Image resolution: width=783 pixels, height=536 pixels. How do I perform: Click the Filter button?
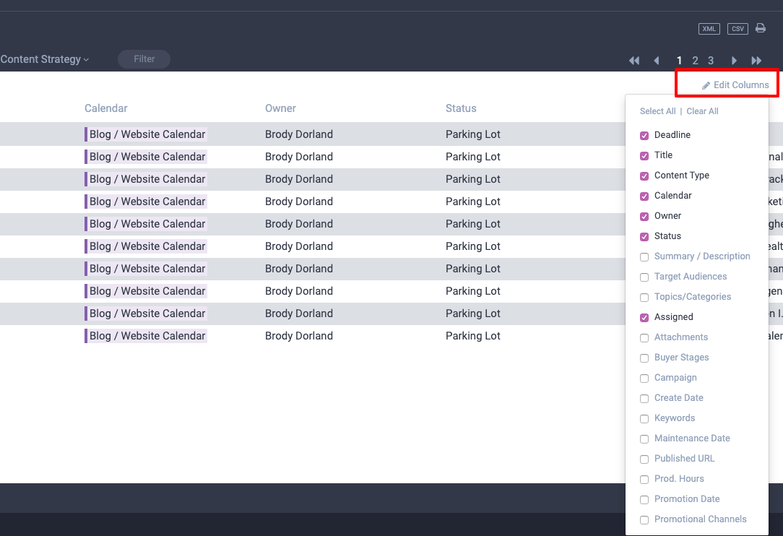[x=144, y=59]
